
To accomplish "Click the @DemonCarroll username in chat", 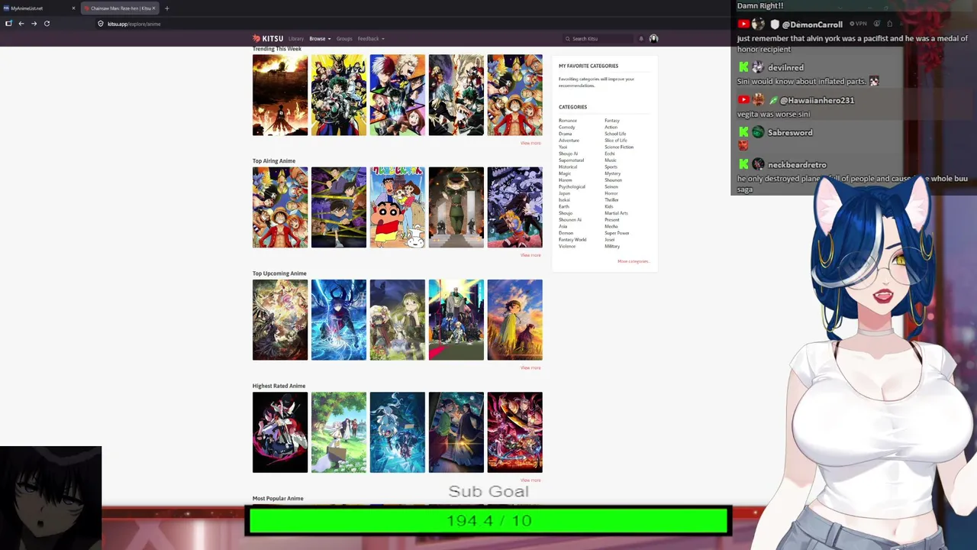I will pyautogui.click(x=812, y=24).
